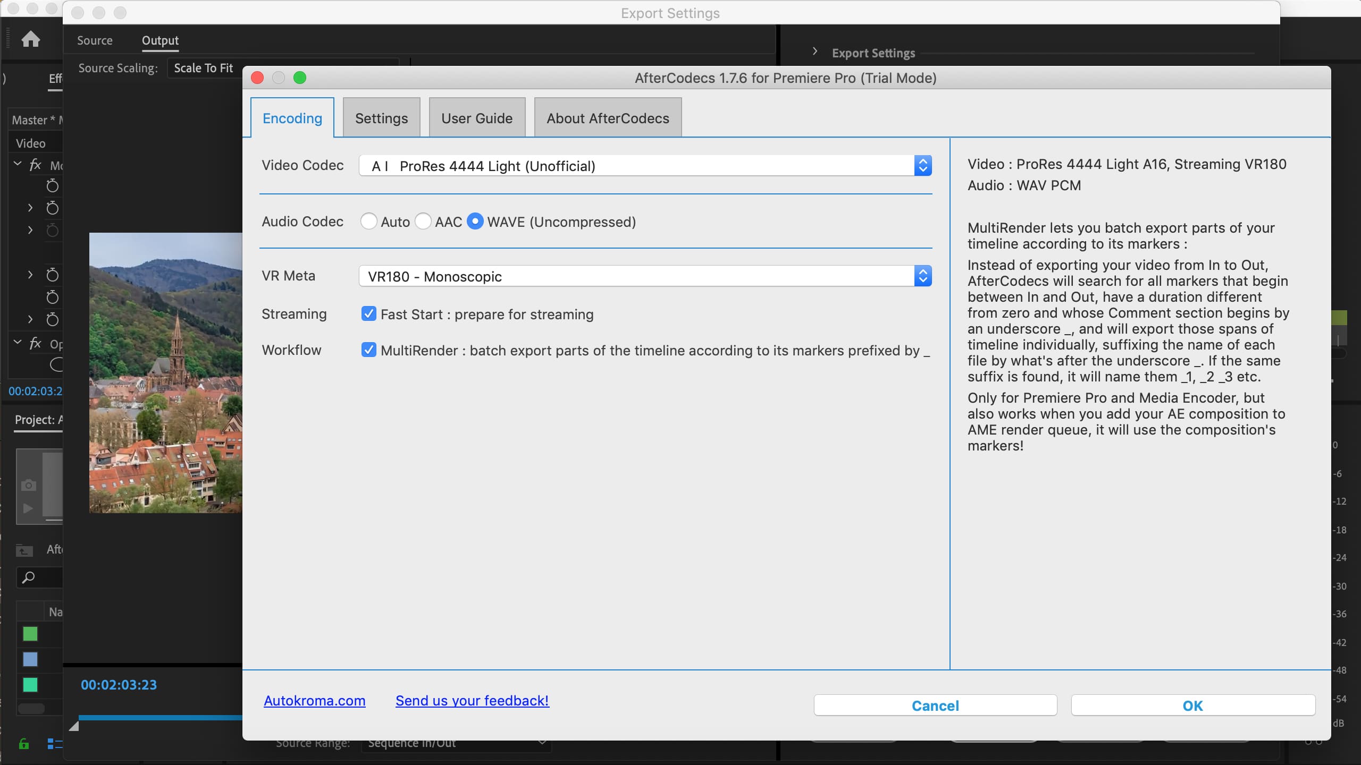
Task: Click the green label color swatch
Action: [30, 634]
